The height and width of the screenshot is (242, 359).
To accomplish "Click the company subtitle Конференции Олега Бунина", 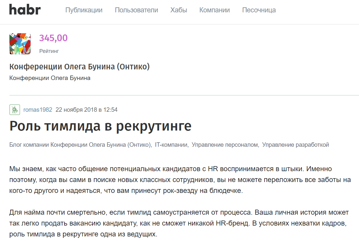I will pos(50,78).
